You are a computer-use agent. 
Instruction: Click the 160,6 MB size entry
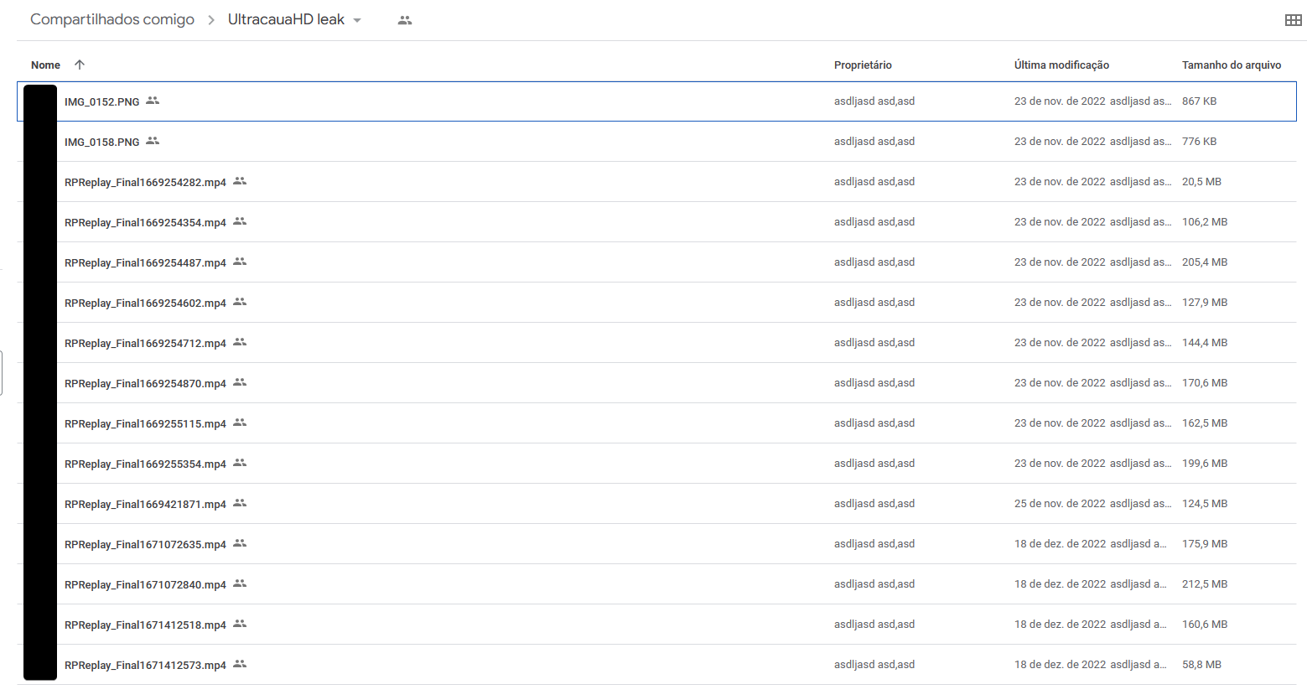[x=1205, y=625]
